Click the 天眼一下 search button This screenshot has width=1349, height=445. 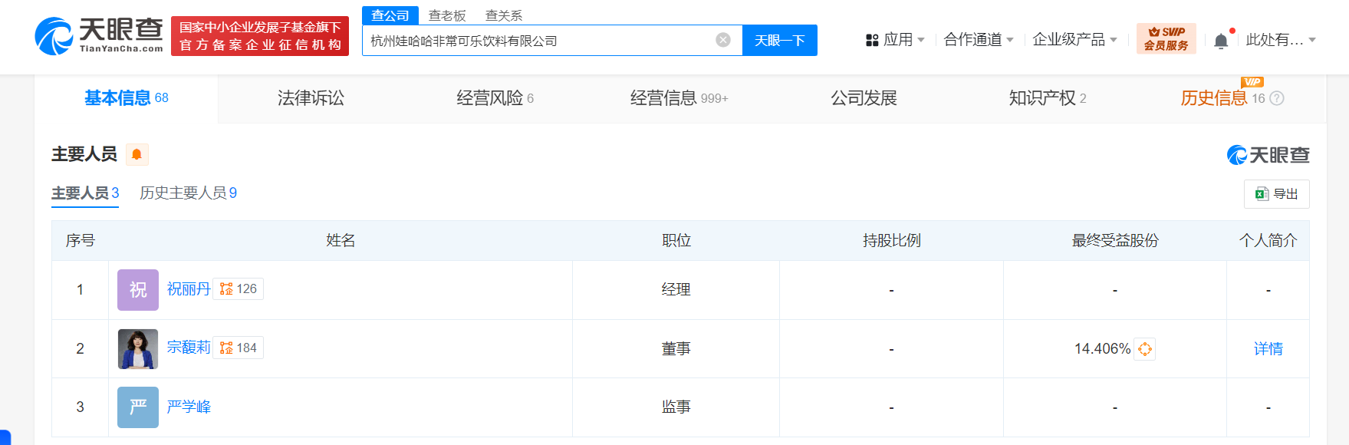pyautogui.click(x=780, y=41)
